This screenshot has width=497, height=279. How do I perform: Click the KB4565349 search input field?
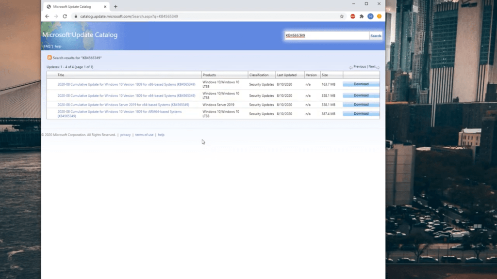pos(326,35)
